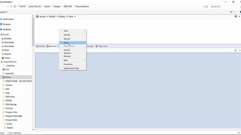This screenshot has height=135, width=241.
Task: Click Documentation in the breadcrumb path
Action: click(82, 7)
